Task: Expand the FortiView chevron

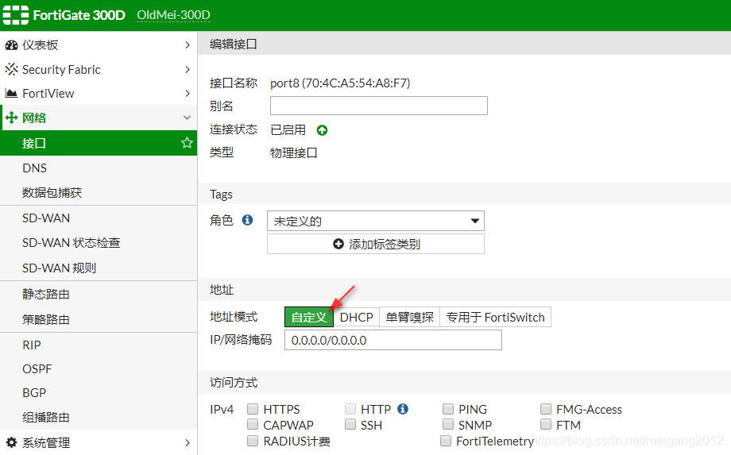Action: (188, 93)
